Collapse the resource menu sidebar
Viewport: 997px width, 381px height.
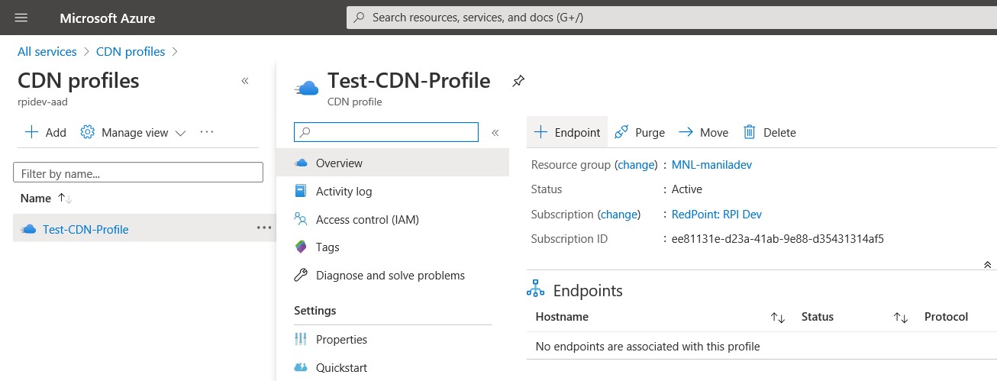tap(495, 132)
